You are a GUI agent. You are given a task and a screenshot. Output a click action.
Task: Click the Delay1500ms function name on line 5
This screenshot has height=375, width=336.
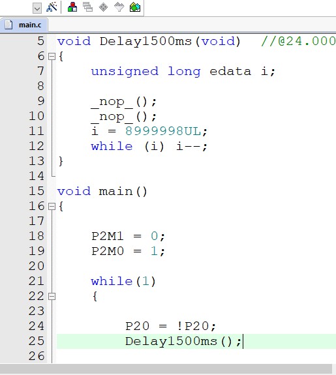point(145,41)
